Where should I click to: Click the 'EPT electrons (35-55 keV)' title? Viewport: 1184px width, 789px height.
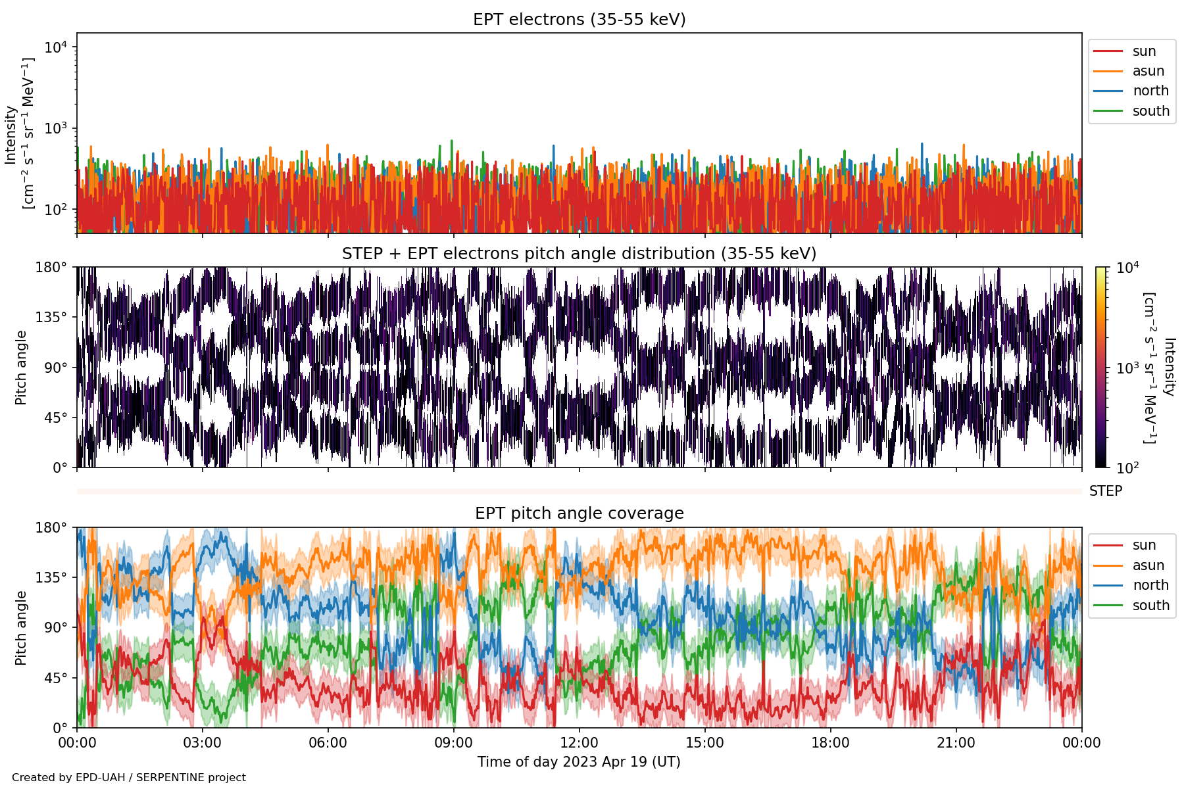pos(580,20)
